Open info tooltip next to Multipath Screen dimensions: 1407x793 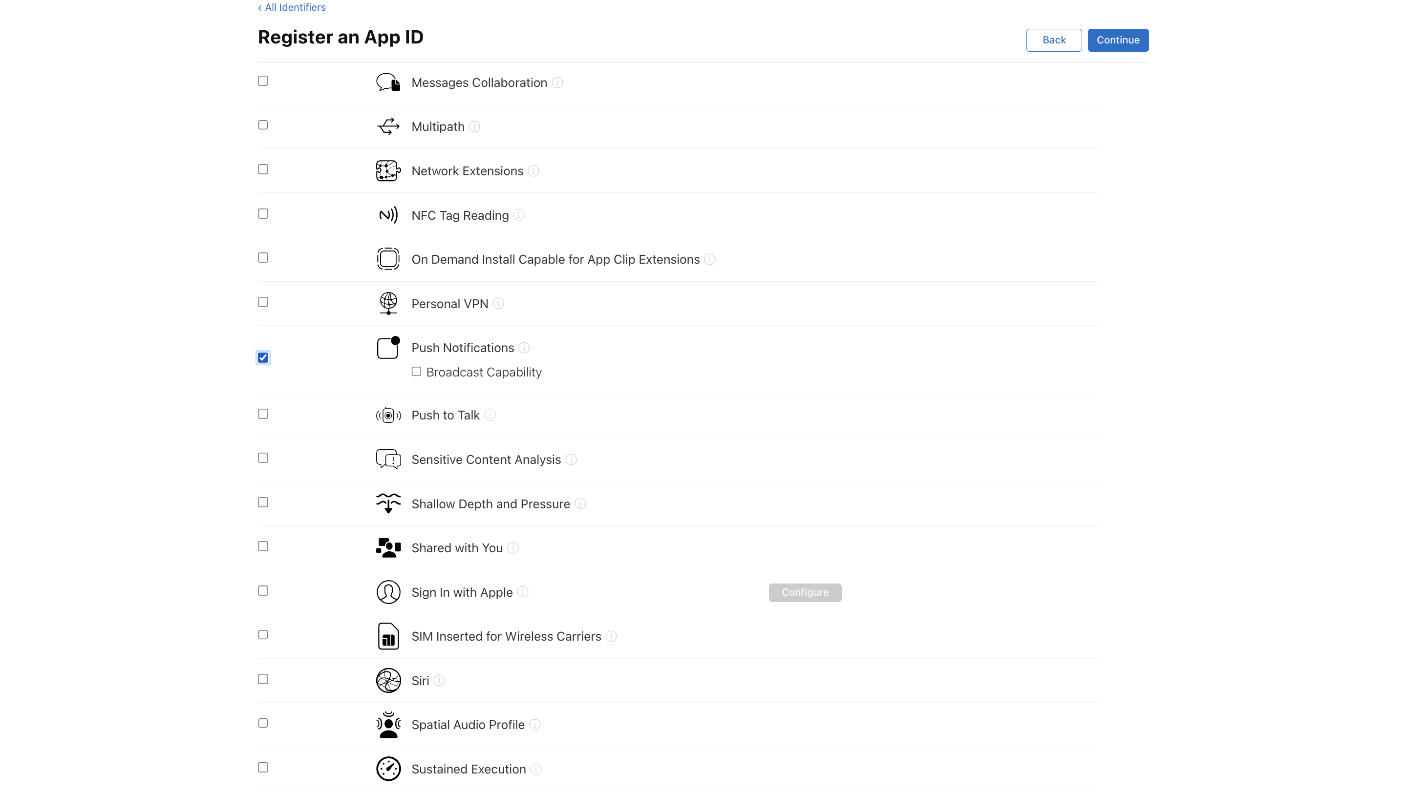(474, 126)
